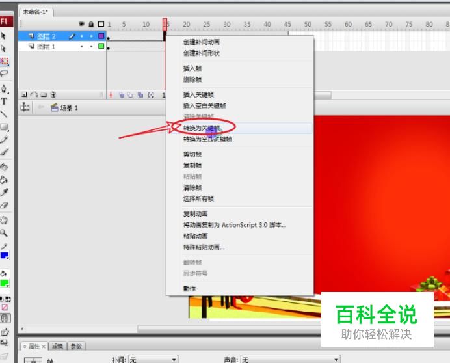Image resolution: width=450 pixels, height=363 pixels.
Task: Select the Text tool
Action: coord(4,101)
